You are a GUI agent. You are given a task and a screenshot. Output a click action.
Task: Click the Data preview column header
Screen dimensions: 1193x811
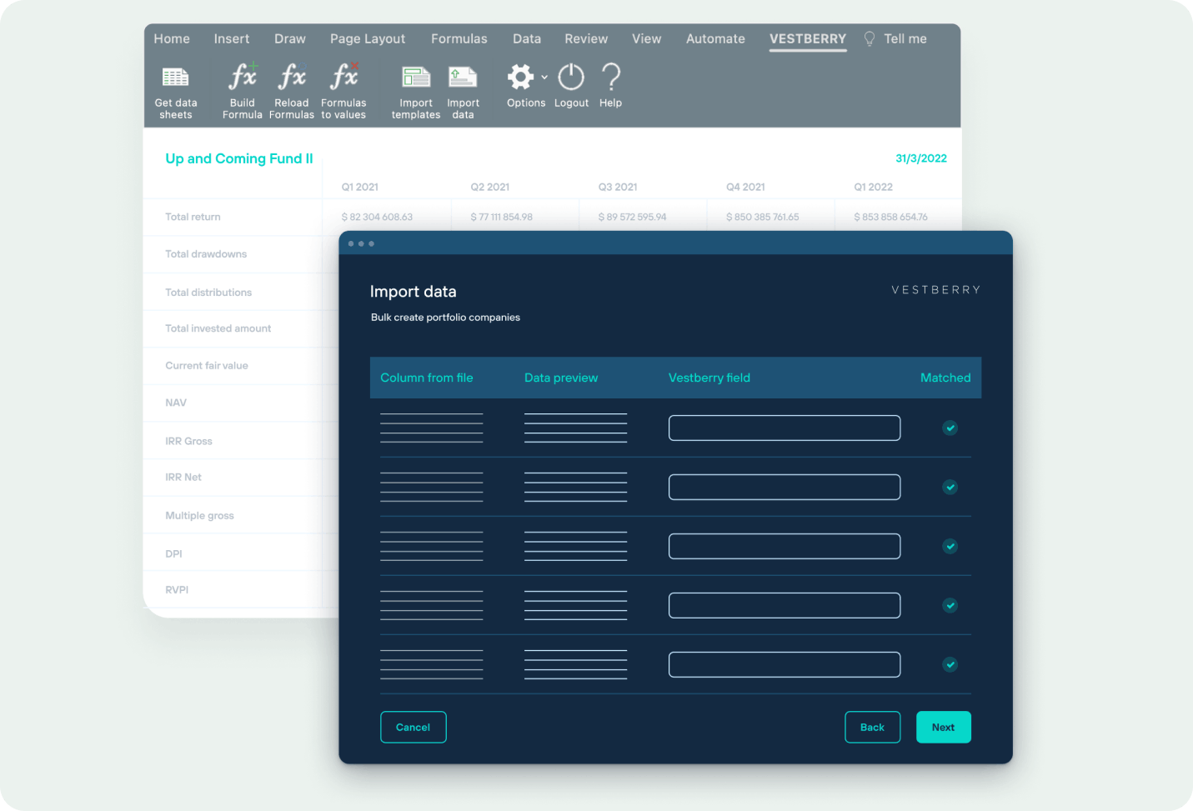coord(561,378)
